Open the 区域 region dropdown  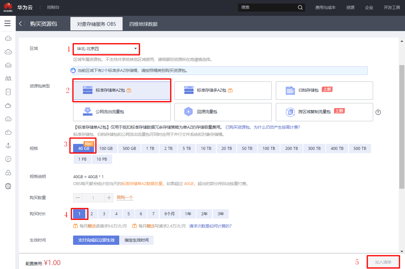pos(106,49)
